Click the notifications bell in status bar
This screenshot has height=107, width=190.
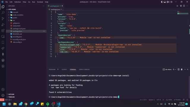click(187, 100)
